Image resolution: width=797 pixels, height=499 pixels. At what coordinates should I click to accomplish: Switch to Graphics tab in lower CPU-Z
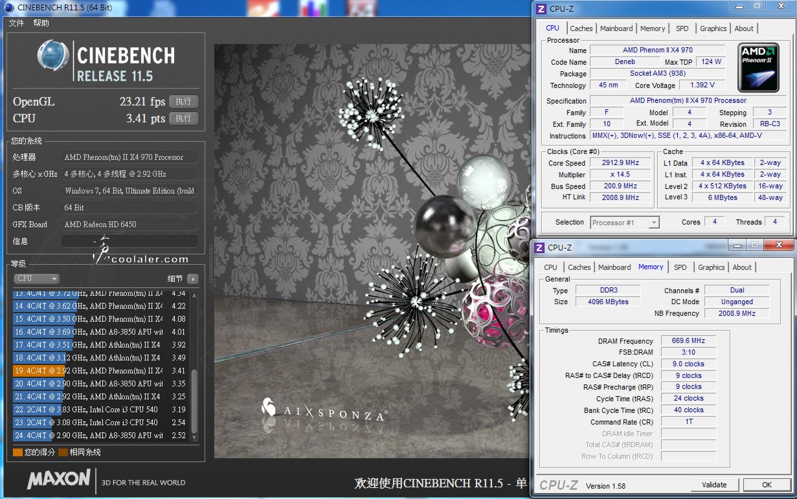712,267
